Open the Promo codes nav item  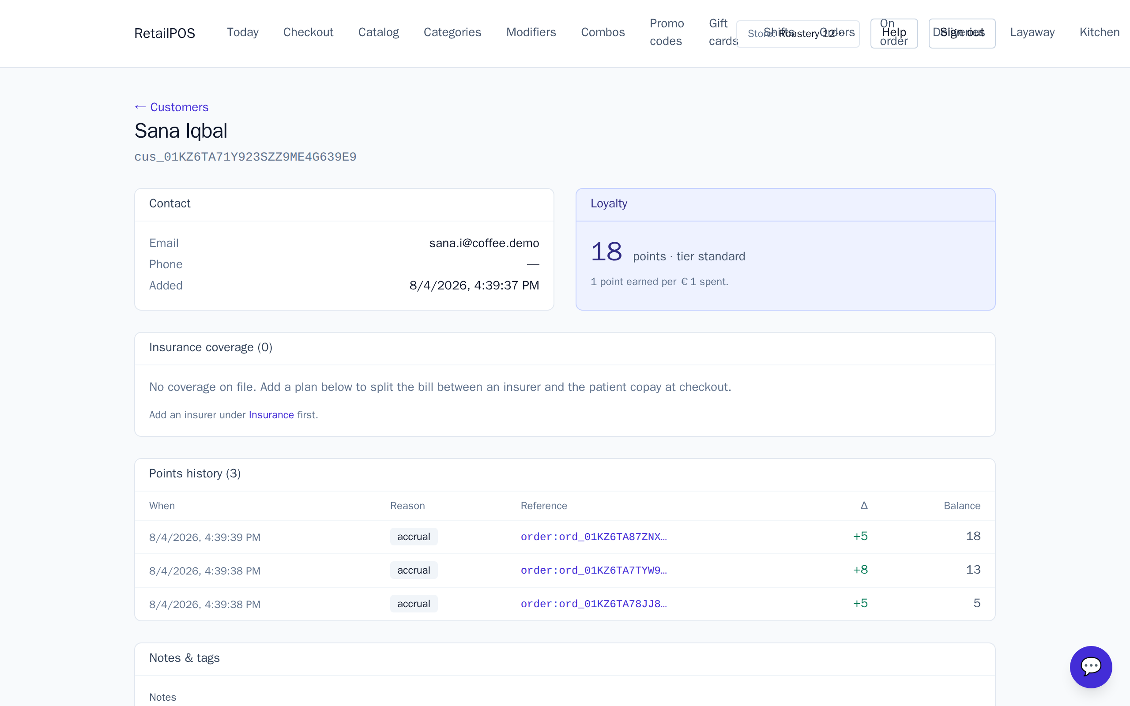pos(667,32)
